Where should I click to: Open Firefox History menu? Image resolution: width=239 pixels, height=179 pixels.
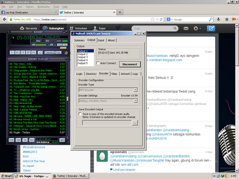[x=30, y=7]
